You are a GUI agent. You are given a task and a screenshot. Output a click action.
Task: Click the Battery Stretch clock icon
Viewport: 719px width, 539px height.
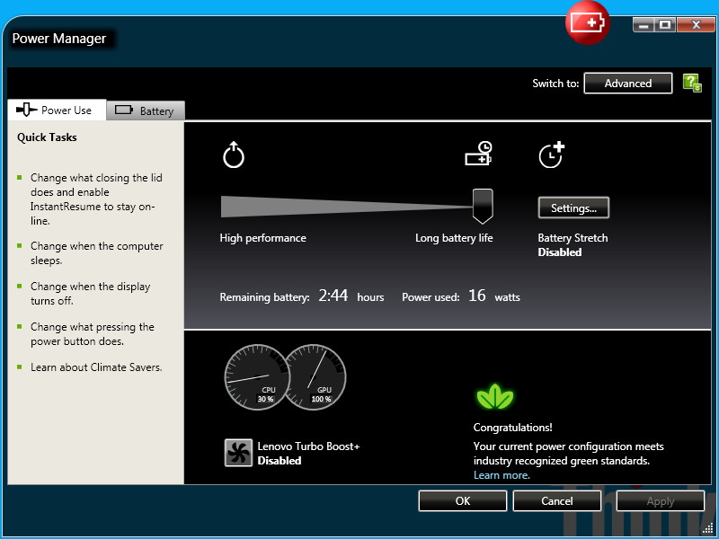pyautogui.click(x=551, y=155)
